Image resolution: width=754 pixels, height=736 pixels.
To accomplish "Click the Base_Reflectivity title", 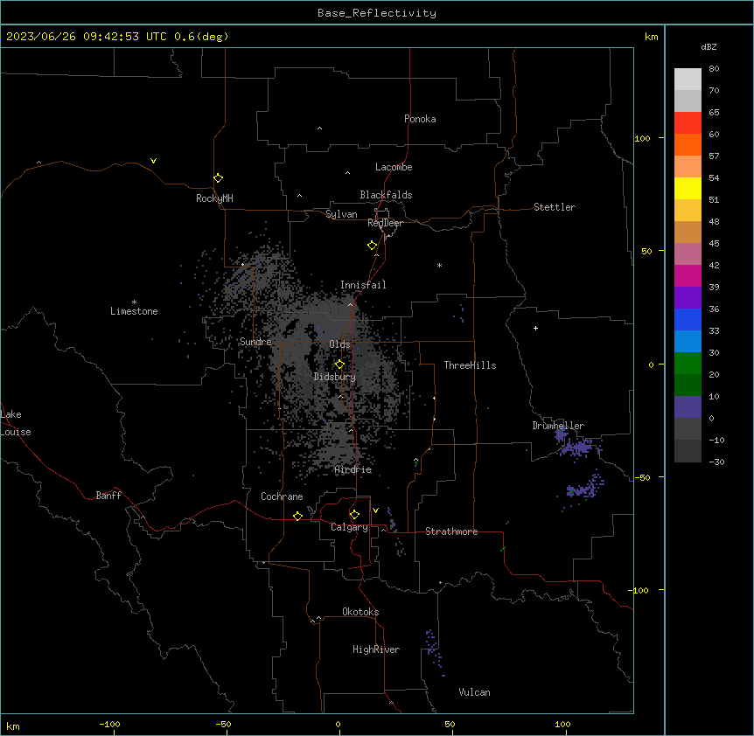I will tap(377, 13).
